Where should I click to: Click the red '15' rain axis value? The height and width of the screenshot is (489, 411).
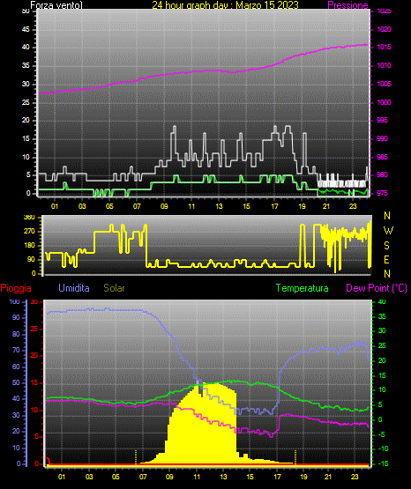[34, 382]
